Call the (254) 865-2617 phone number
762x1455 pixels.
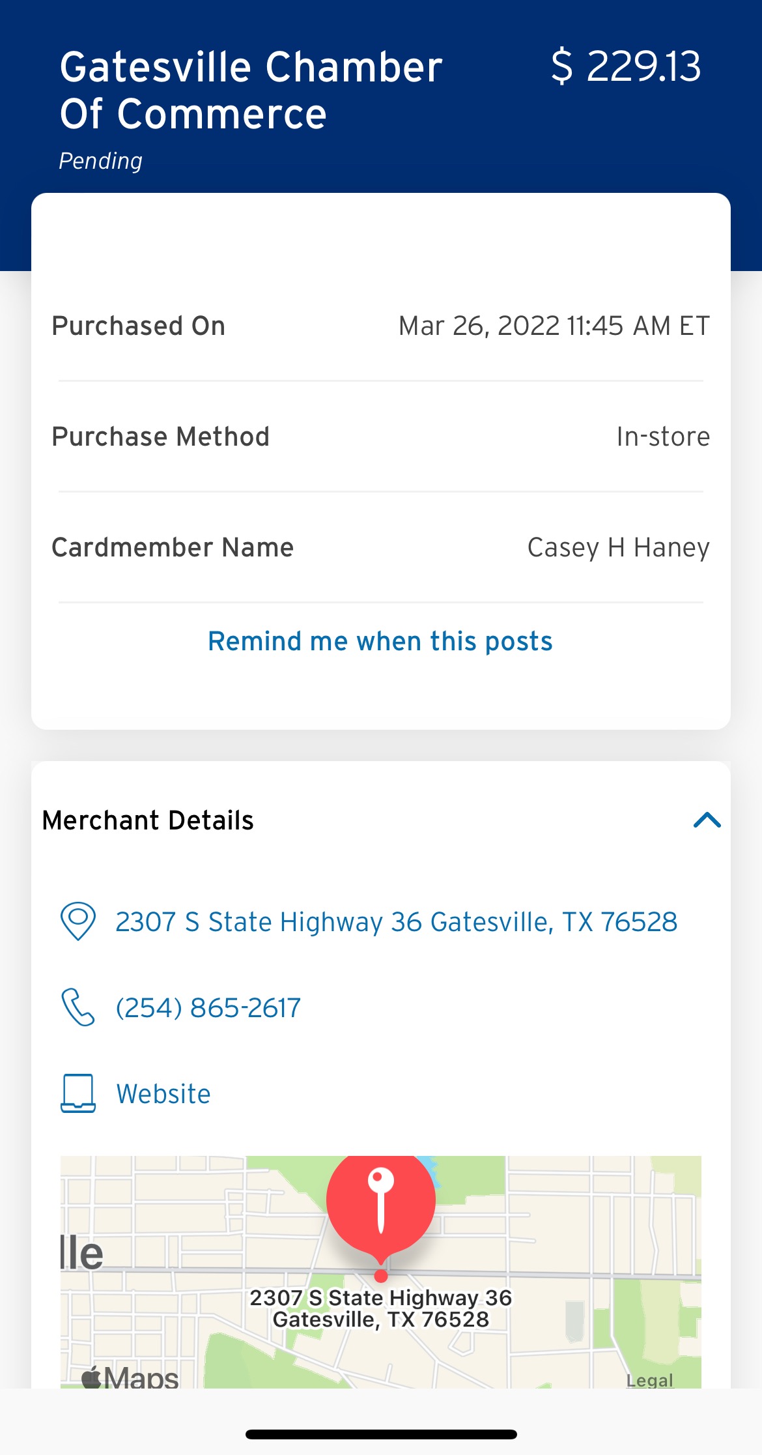pyautogui.click(x=208, y=1008)
